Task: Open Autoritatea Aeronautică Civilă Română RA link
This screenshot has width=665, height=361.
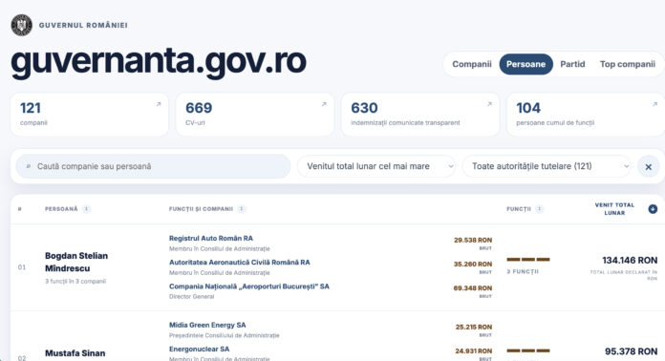Action: 239,263
